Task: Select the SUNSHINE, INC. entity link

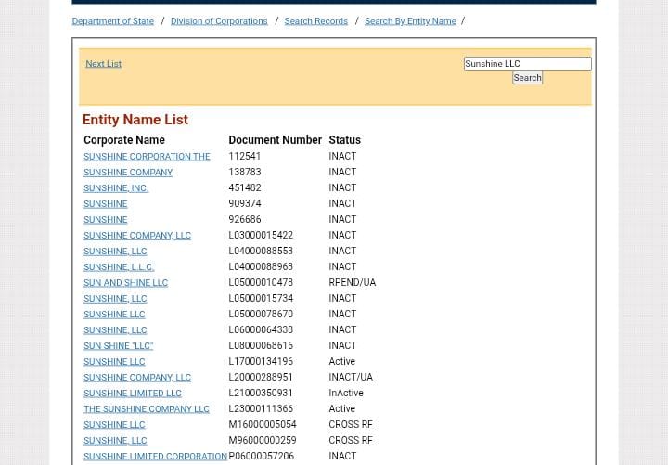Action: click(115, 188)
